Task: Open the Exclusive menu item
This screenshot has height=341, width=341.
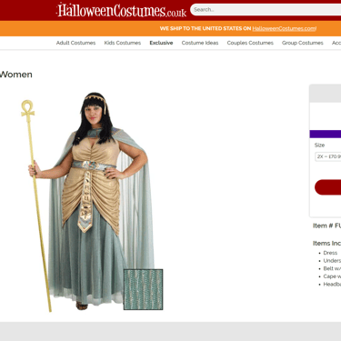Action: click(x=161, y=43)
